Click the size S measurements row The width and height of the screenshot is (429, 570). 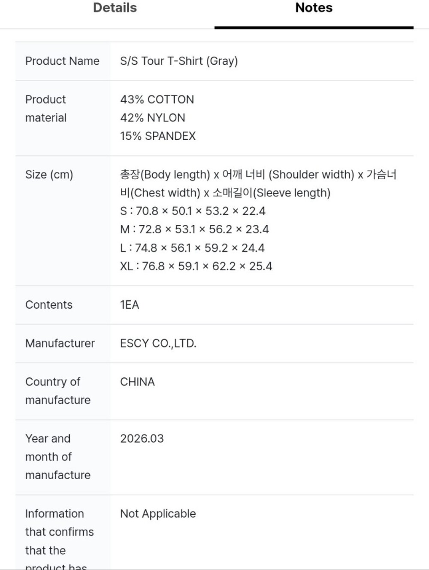tap(193, 211)
